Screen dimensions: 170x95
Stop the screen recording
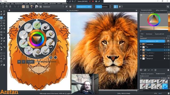pyautogui.click(x=93, y=1)
